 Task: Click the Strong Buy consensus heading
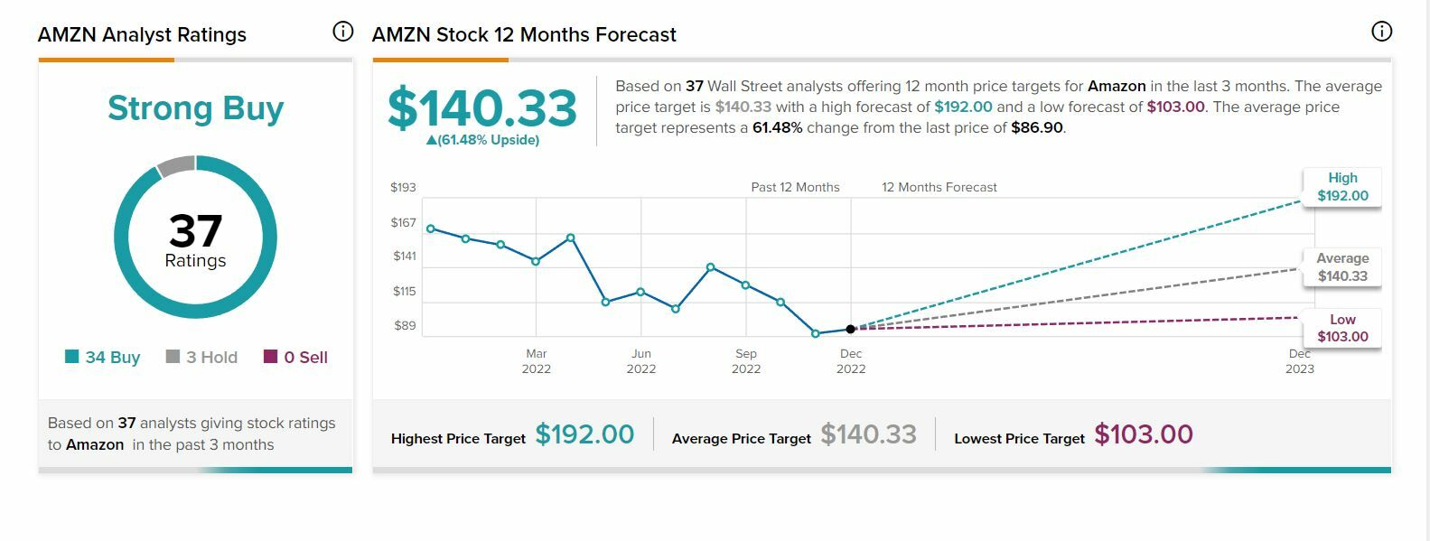tap(195, 108)
